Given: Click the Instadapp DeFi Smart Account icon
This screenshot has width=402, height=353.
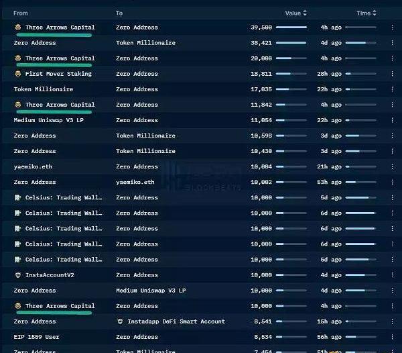Looking at the screenshot, I should (x=120, y=321).
